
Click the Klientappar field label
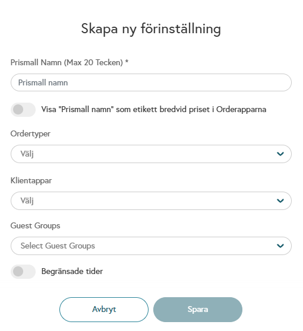pyautogui.click(x=31, y=181)
